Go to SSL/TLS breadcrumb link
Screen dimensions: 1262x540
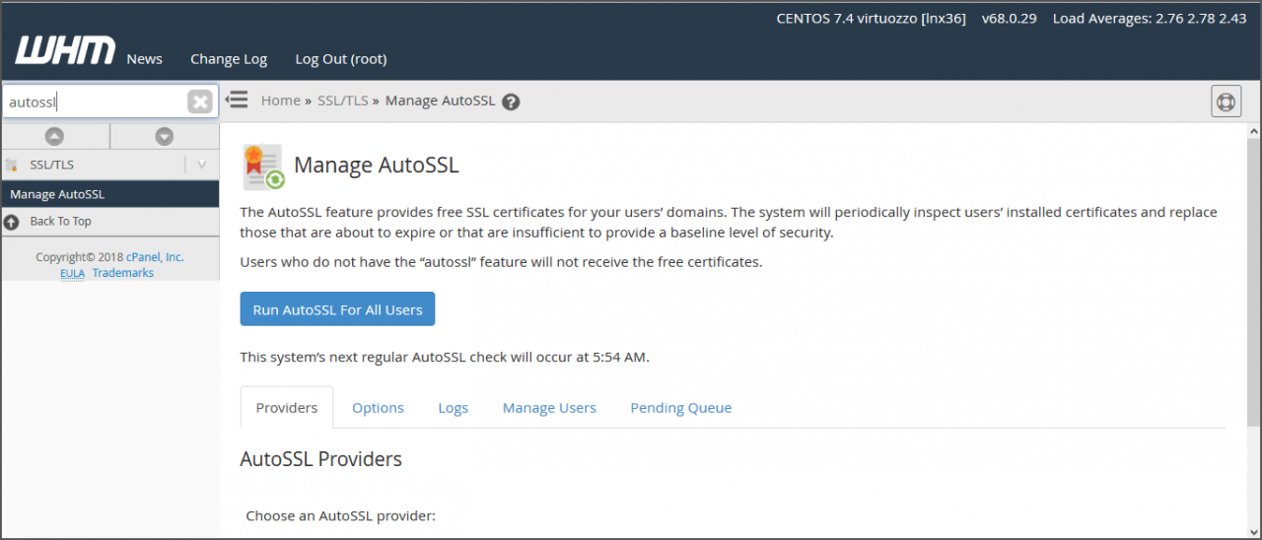(x=342, y=101)
